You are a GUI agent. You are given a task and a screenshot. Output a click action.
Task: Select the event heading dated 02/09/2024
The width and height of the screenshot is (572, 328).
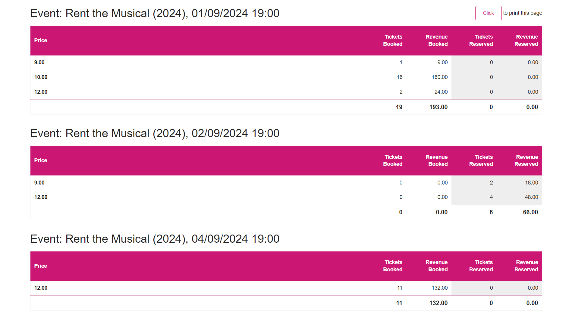pos(155,133)
